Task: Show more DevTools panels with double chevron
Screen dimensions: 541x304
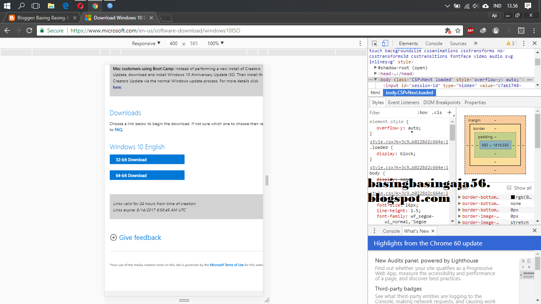Action: [x=476, y=44]
